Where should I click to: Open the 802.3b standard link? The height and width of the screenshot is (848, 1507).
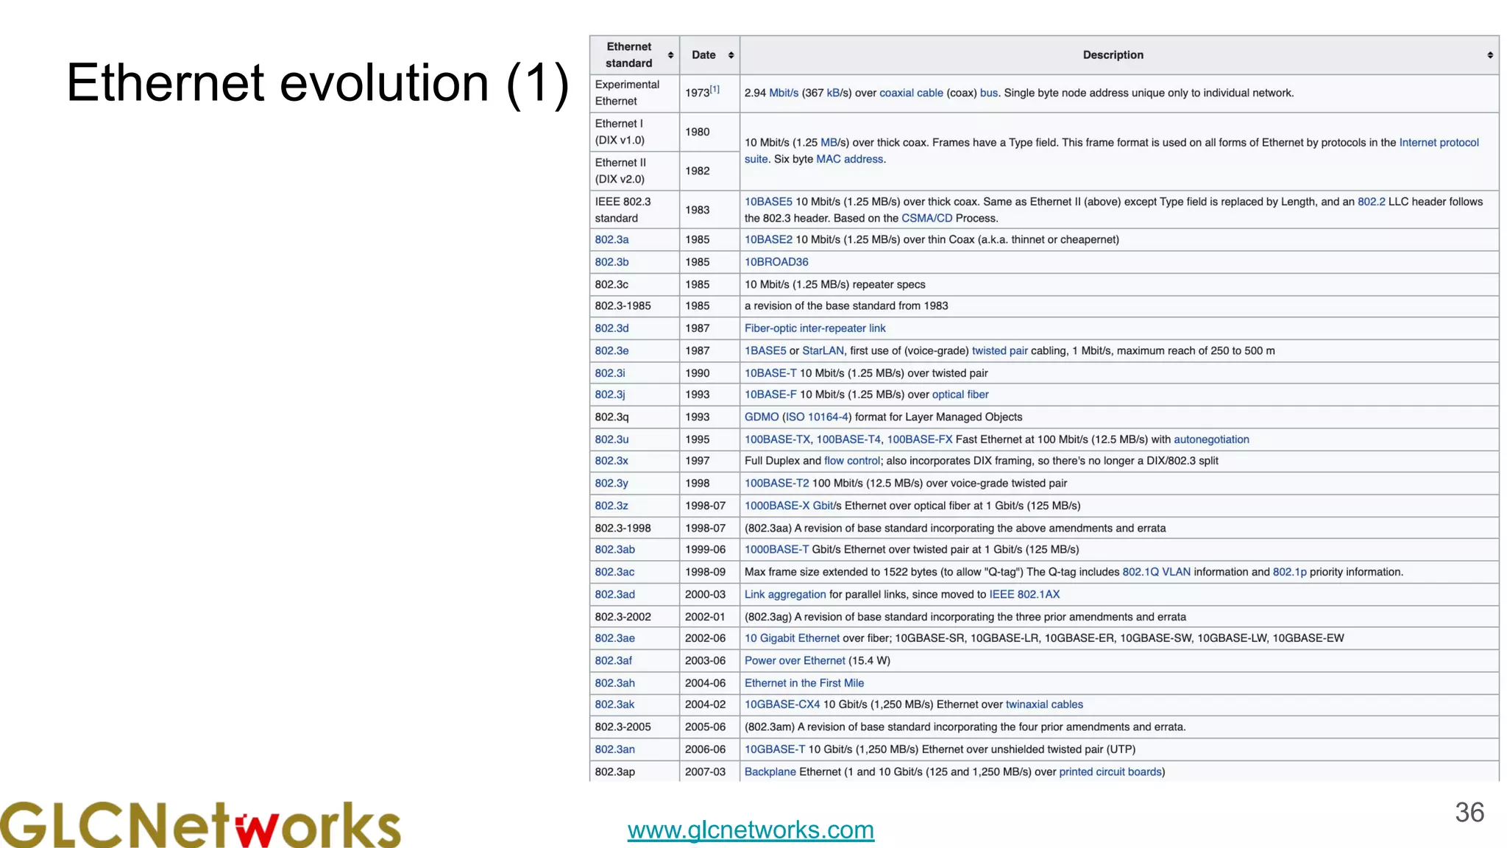pos(611,262)
